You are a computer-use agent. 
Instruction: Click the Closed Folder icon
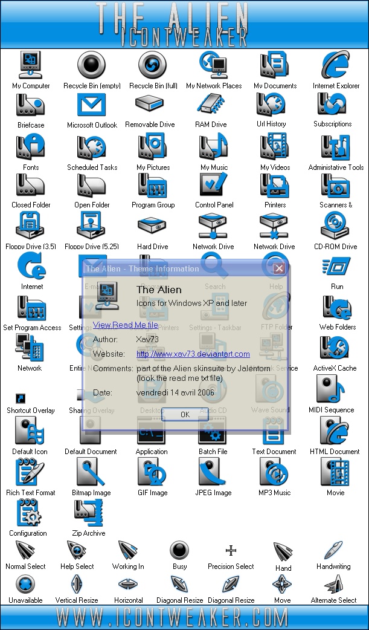pos(31,185)
